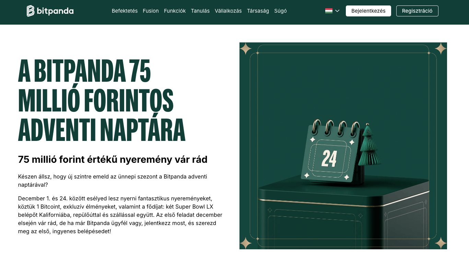
Task: Click the Hungarian flag language icon
Action: pos(328,11)
